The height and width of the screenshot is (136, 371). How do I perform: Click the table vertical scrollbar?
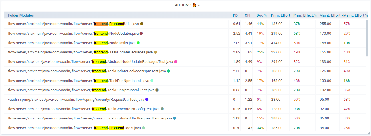tap(367, 38)
